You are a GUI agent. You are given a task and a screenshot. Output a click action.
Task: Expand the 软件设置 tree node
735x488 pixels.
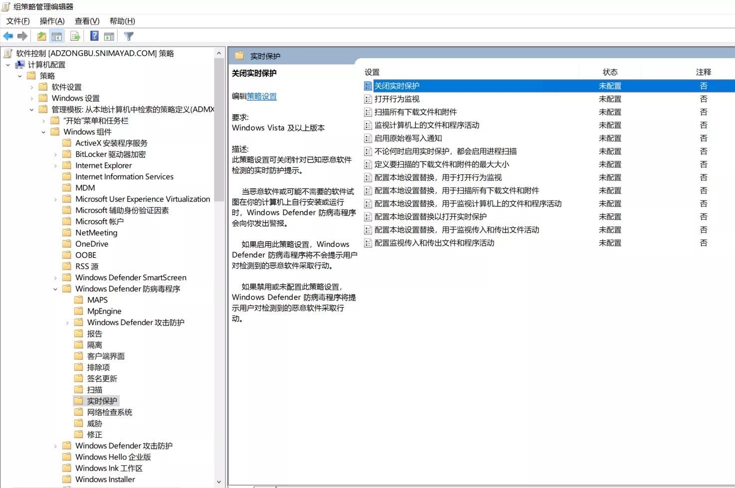tap(32, 87)
